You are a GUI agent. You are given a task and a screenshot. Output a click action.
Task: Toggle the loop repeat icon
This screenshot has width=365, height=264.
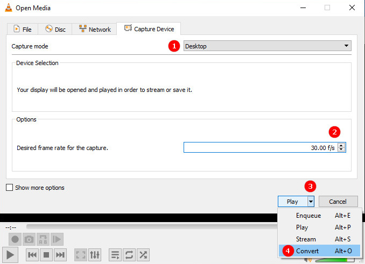pyautogui.click(x=129, y=255)
